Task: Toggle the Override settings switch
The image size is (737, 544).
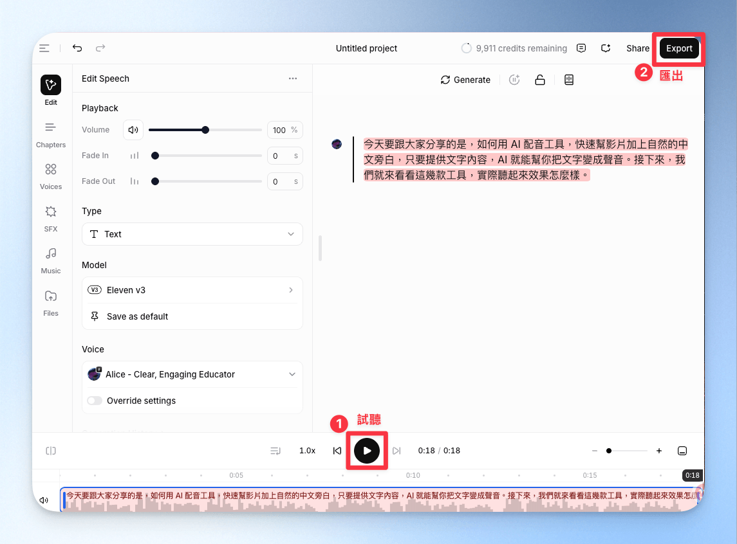Action: click(95, 401)
